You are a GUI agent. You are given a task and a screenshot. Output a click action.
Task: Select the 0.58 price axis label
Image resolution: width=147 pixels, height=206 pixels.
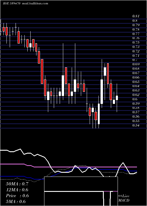click(x=136, y=108)
